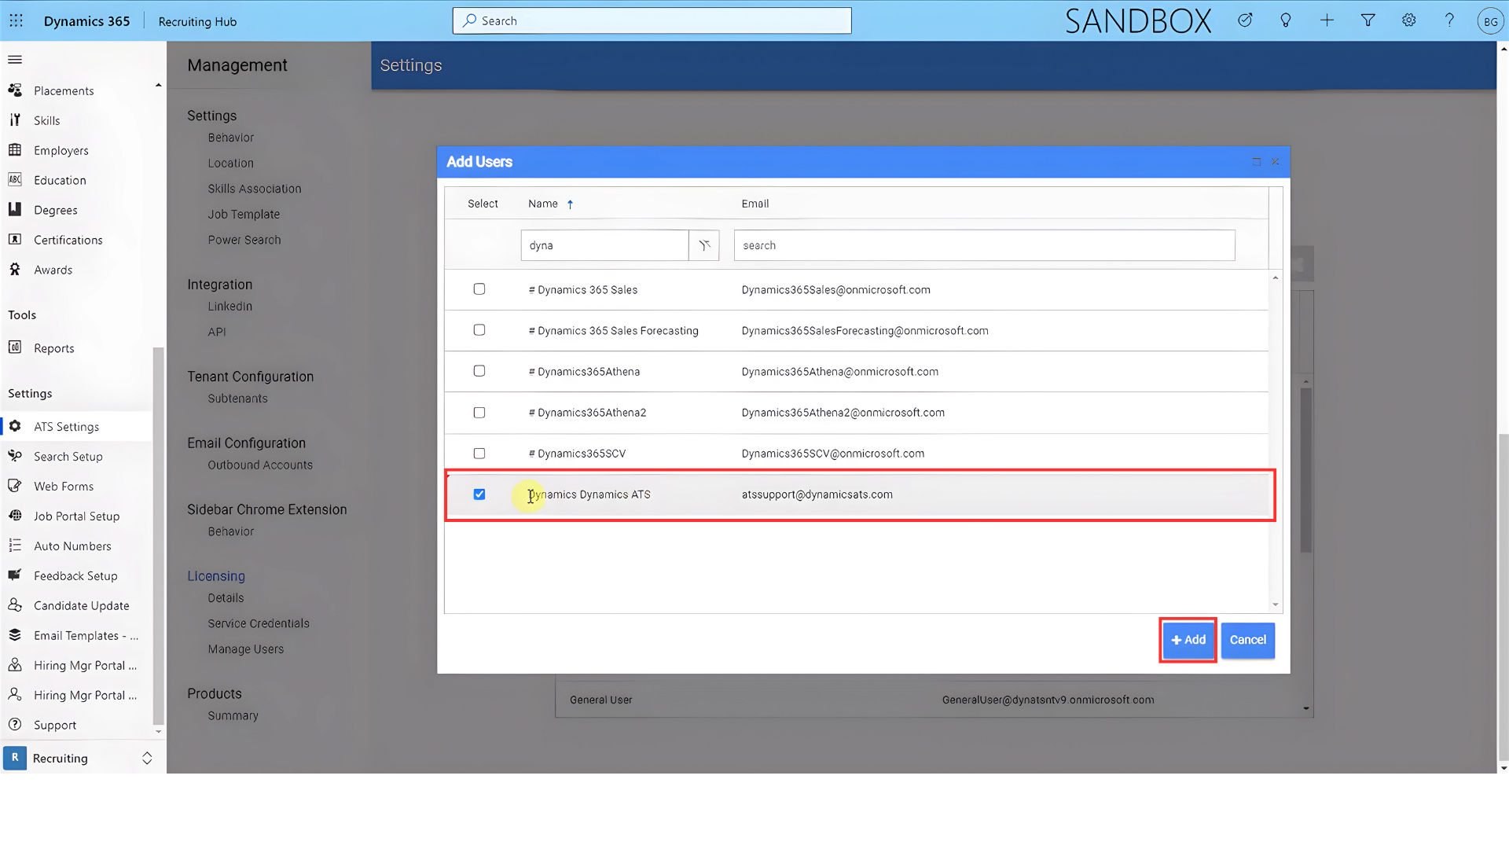Click the Feedback Setup sidebar icon
This screenshot has height=849, width=1509.
[x=15, y=575]
